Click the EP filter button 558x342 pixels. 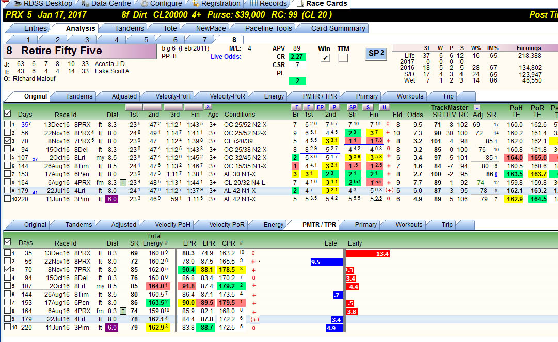(x=321, y=107)
